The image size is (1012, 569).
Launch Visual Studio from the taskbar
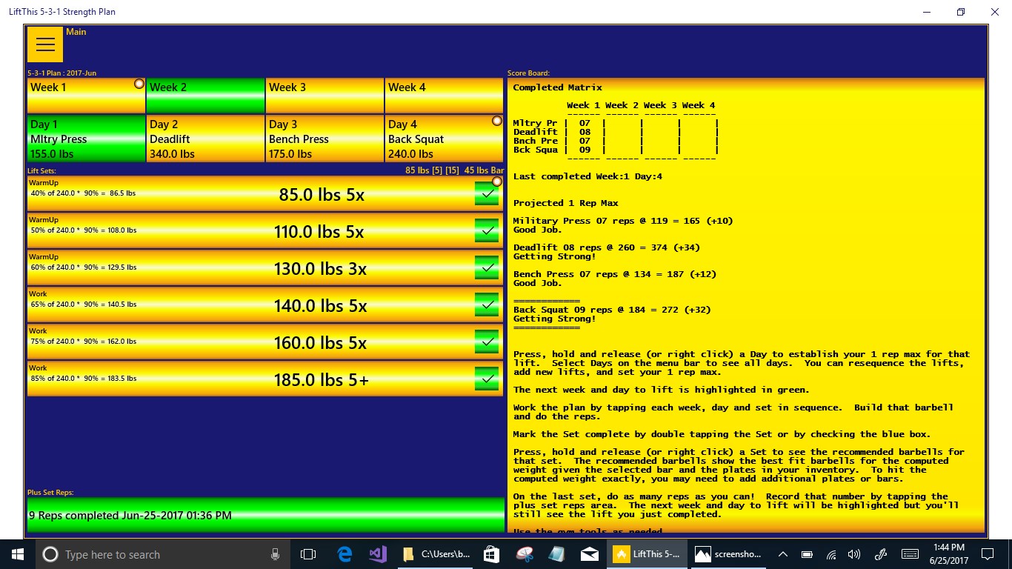point(378,554)
